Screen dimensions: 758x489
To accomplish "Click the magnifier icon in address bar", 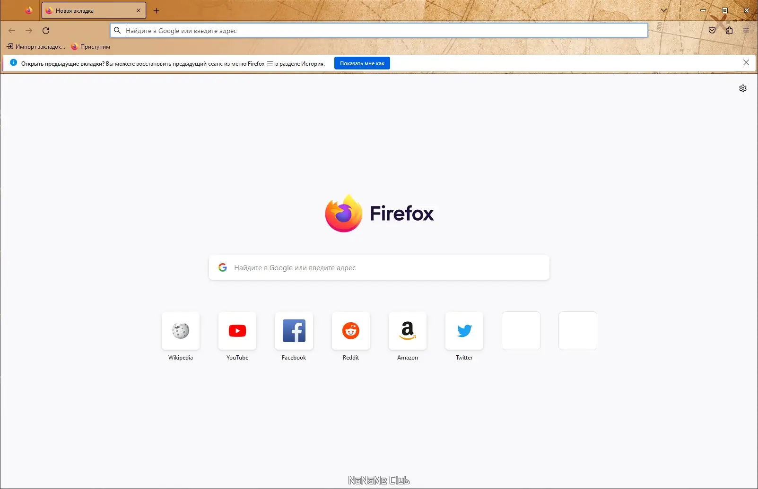I will tap(117, 30).
